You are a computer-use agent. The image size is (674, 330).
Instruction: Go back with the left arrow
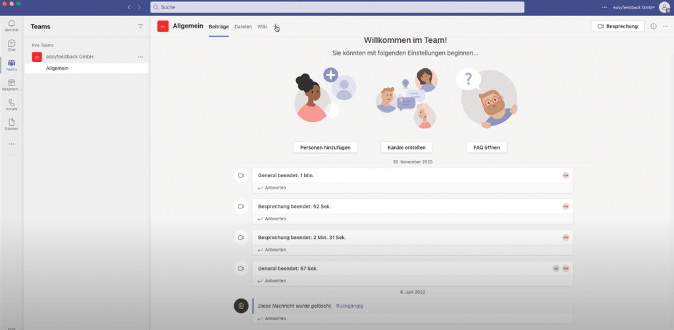[x=129, y=7]
